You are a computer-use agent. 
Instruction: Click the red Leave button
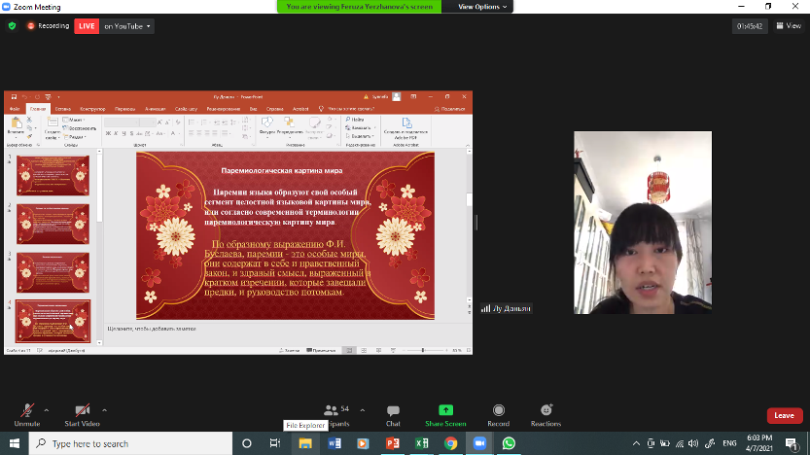coord(784,415)
